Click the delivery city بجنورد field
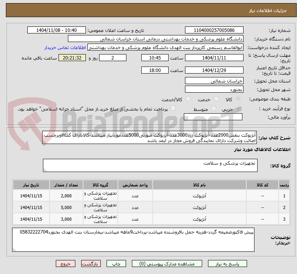This screenshot has width=297, height=274. (214, 89)
